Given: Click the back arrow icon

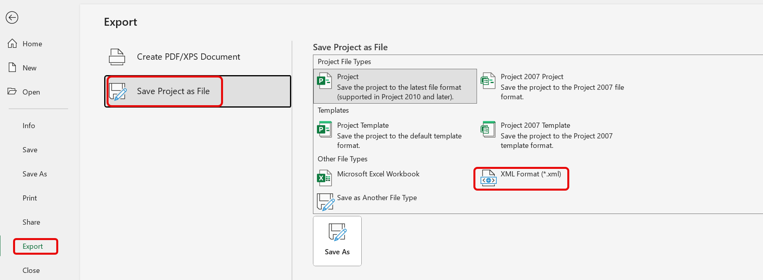Looking at the screenshot, I should point(12,17).
